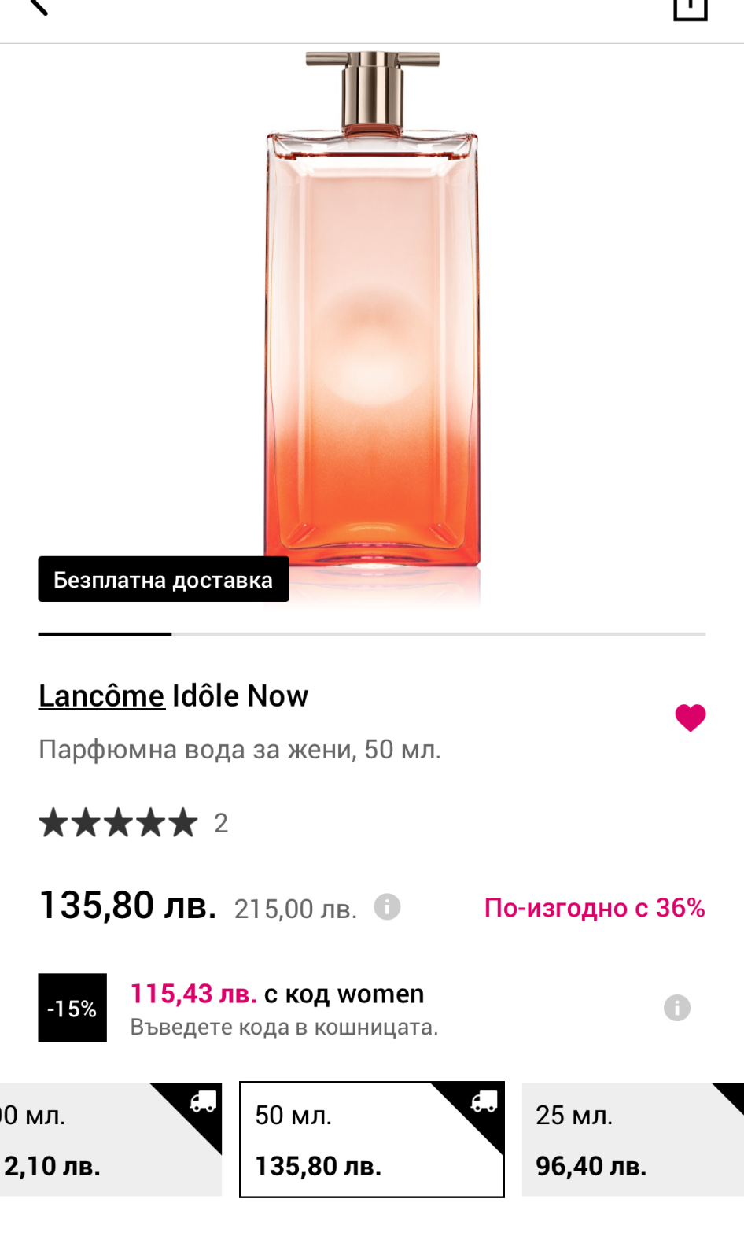Open info icon for women code discount

click(x=676, y=1007)
